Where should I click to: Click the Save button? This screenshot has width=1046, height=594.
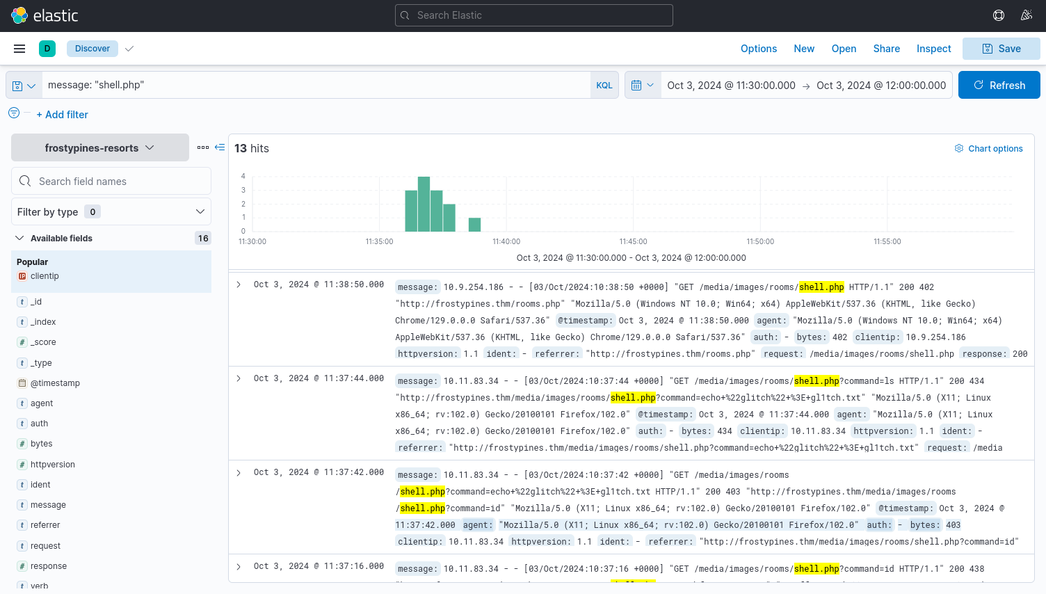click(x=1001, y=49)
